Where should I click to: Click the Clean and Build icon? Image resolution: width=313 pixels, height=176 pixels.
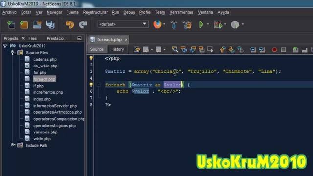tap(187, 24)
